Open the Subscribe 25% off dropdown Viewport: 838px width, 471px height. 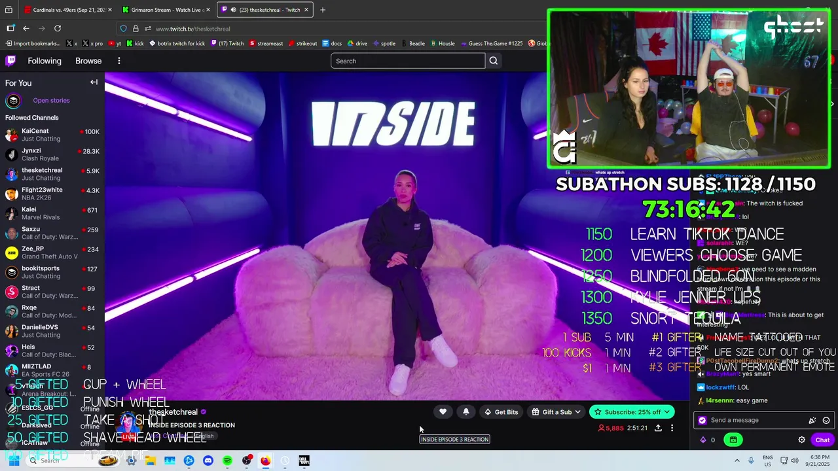coord(632,411)
